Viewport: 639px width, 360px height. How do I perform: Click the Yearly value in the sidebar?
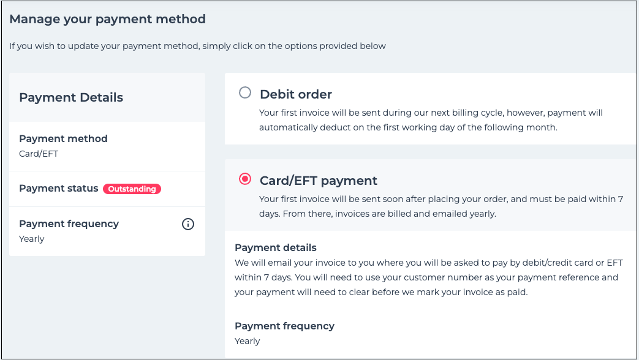pos(32,239)
